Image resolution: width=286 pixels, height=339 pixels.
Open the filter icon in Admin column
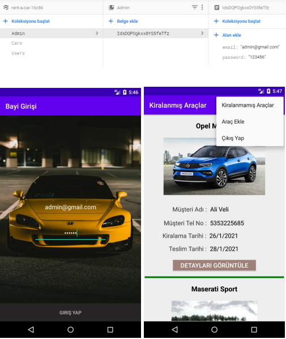[x=195, y=7]
